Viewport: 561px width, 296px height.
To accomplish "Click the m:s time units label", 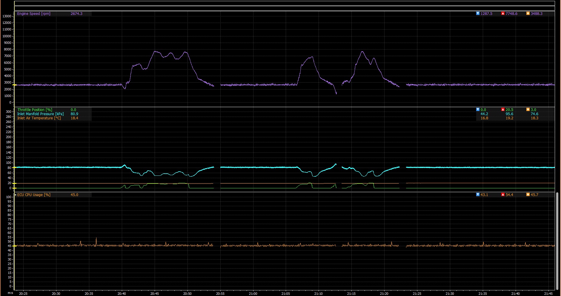I will click(10, 293).
